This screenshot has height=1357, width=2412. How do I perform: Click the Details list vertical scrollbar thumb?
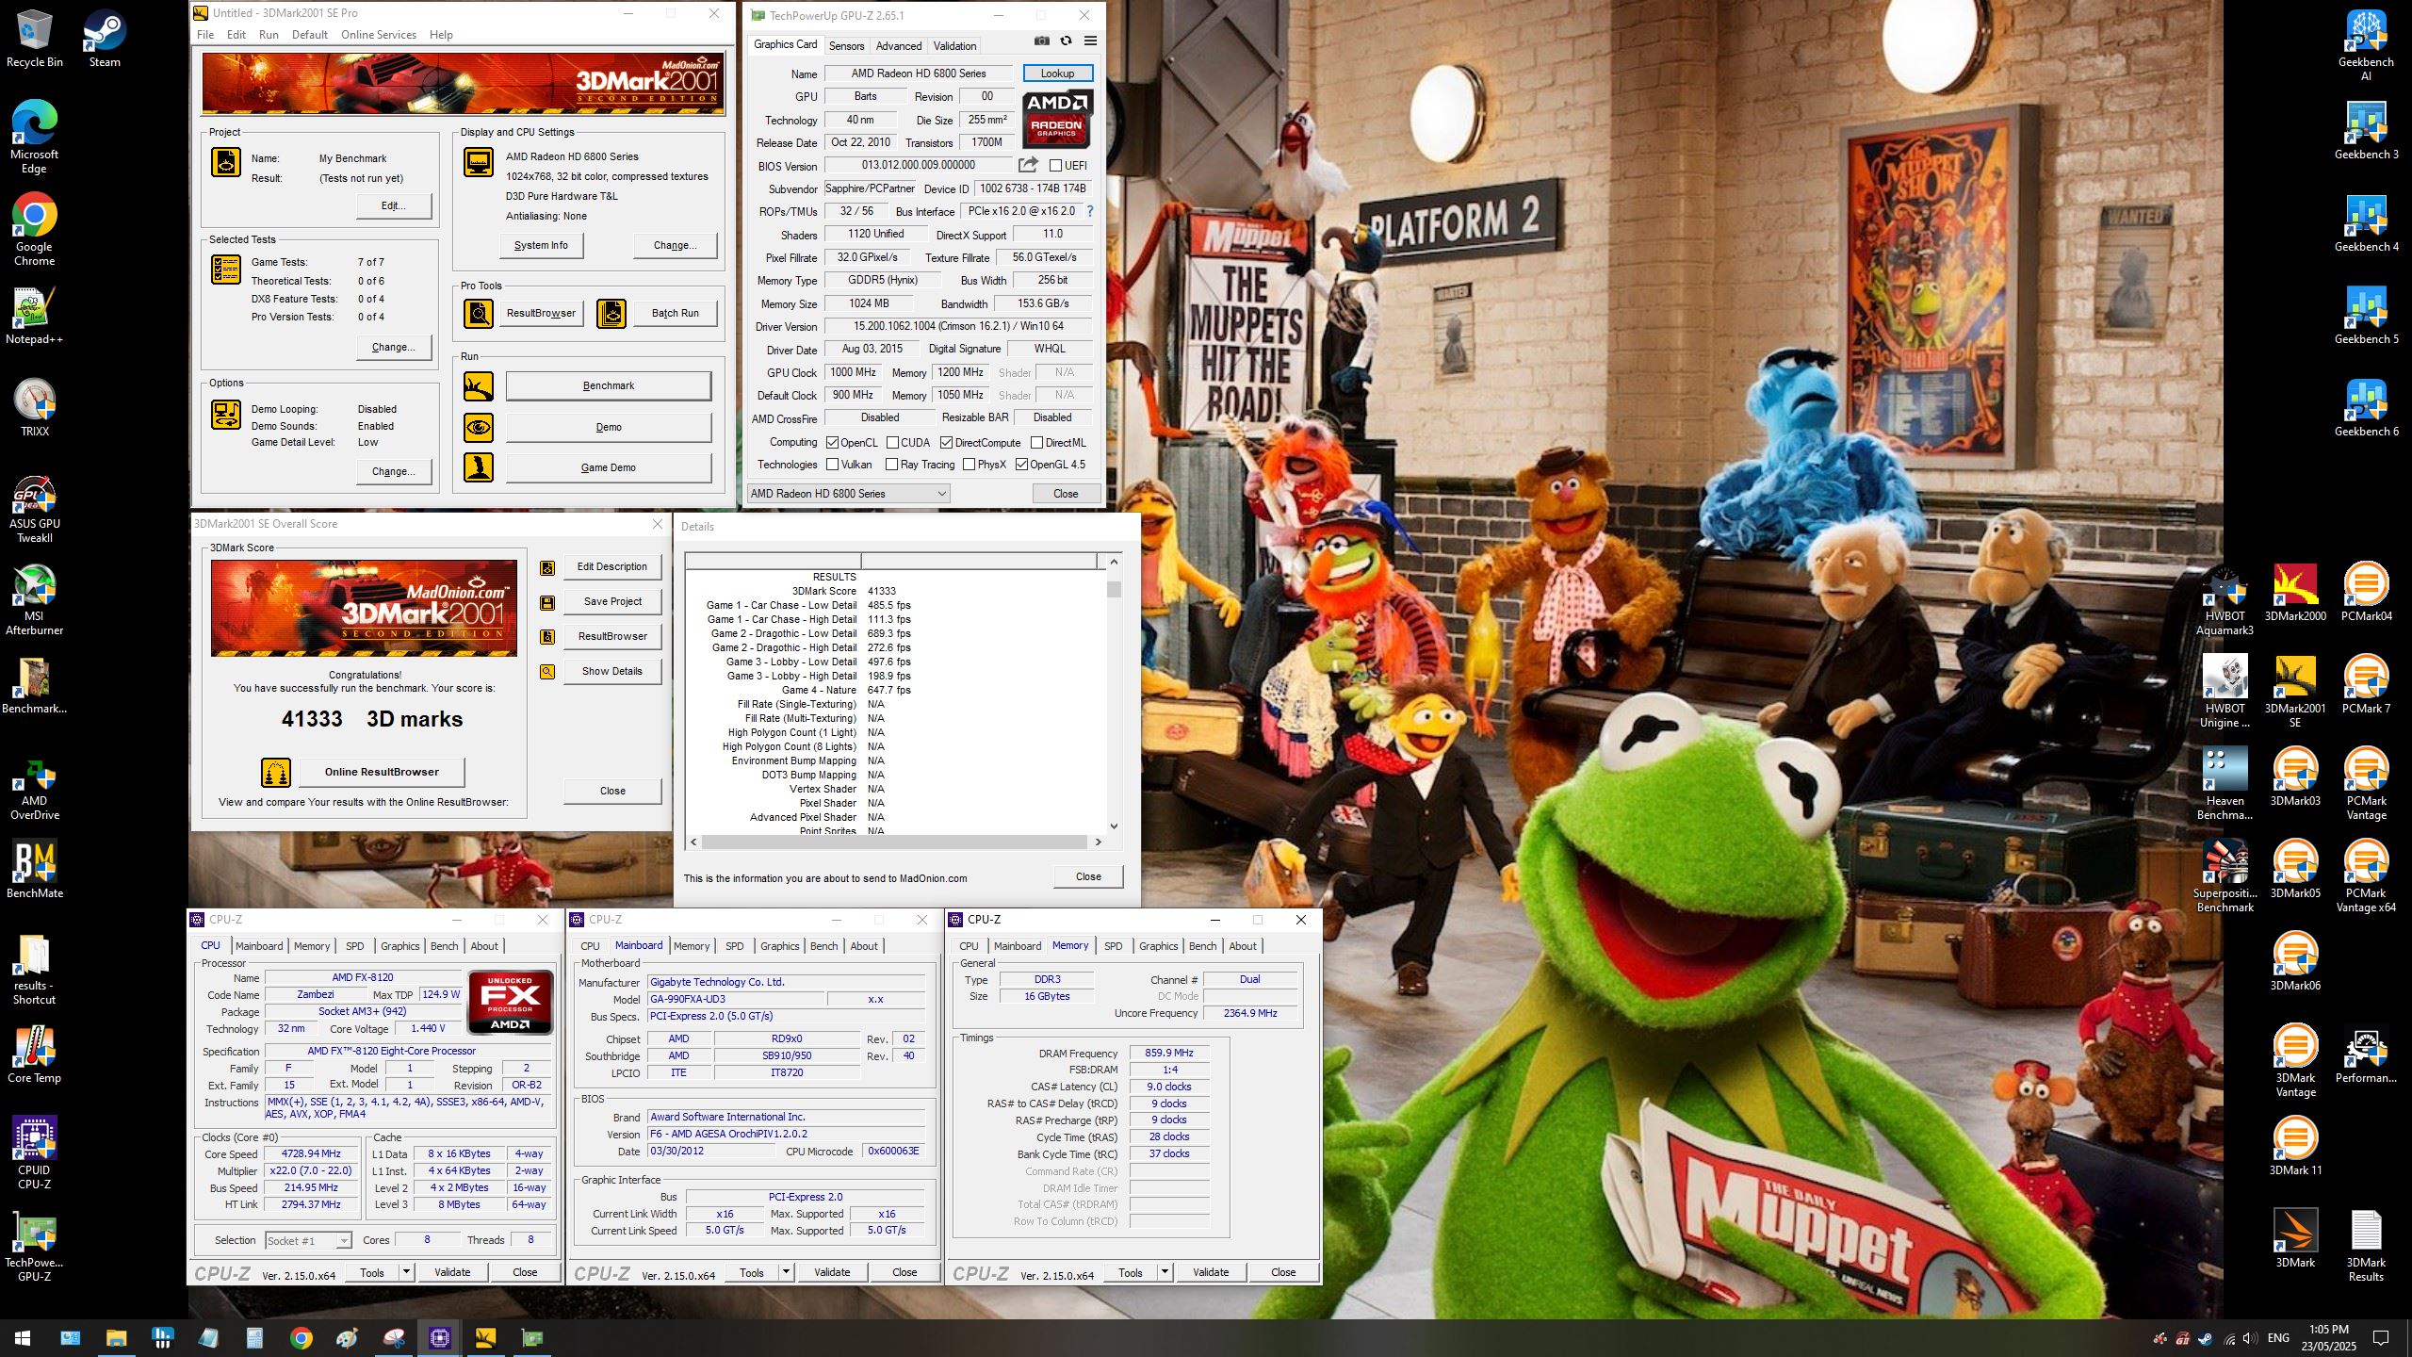pyautogui.click(x=1114, y=590)
